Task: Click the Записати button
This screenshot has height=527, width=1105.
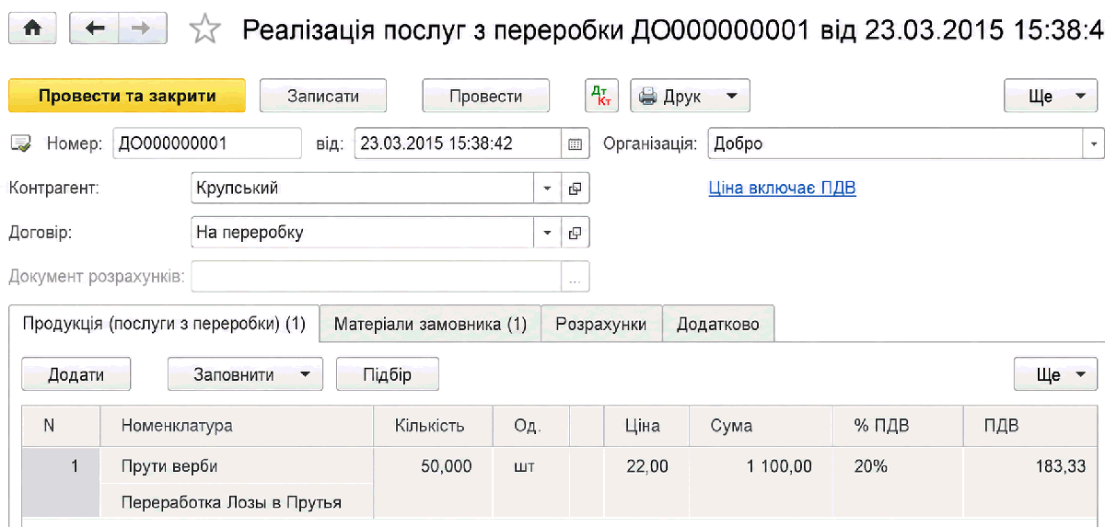Action: (x=323, y=96)
